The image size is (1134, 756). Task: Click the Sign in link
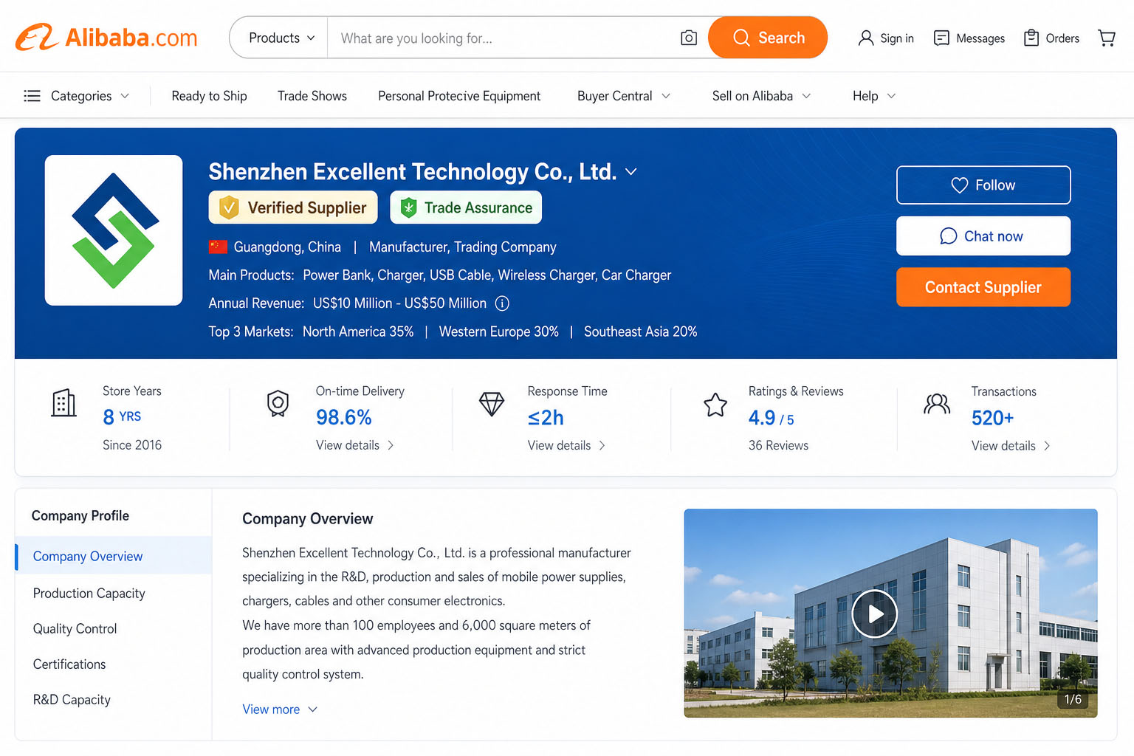point(897,38)
